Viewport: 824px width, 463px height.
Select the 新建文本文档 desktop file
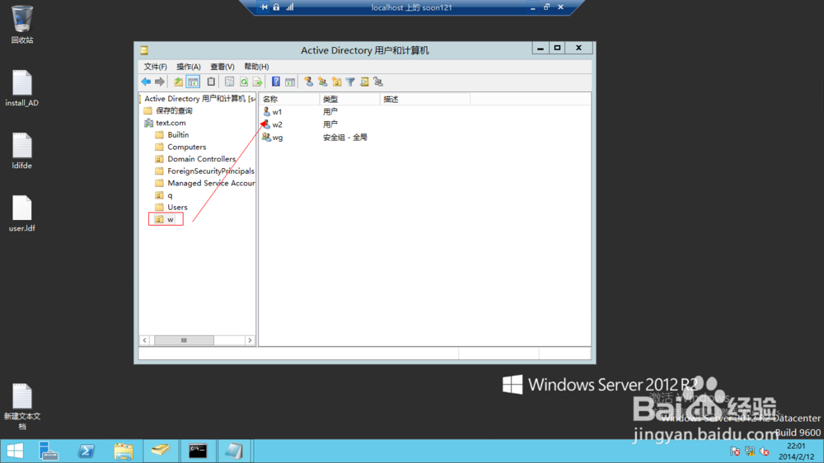point(22,406)
